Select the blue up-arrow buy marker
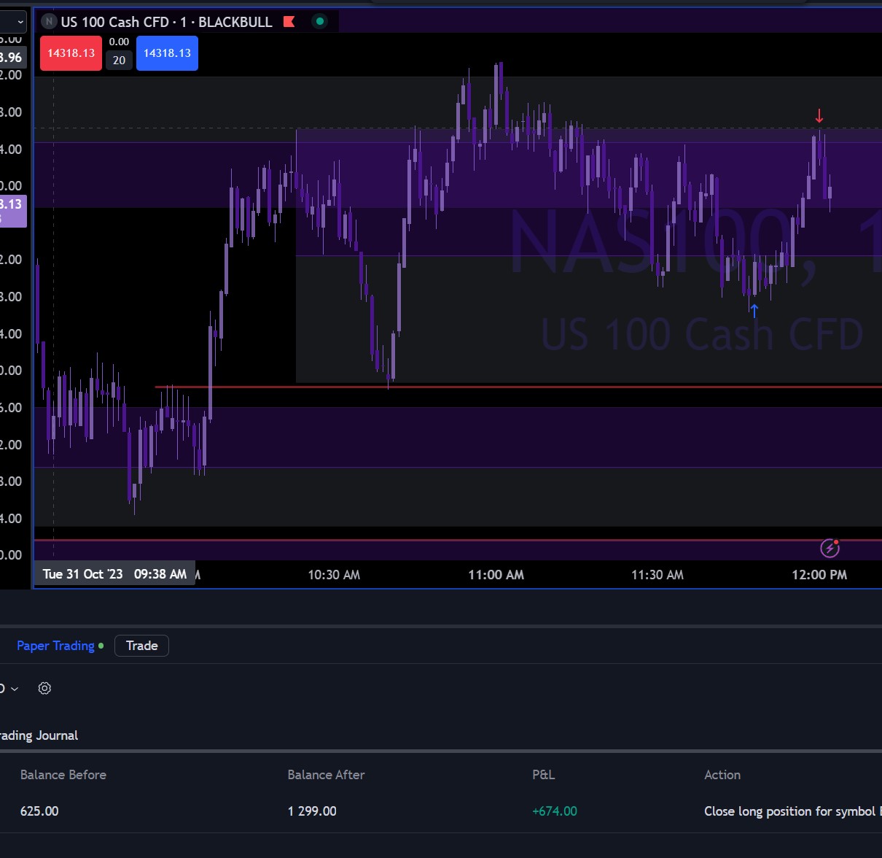Image resolution: width=882 pixels, height=858 pixels. [754, 310]
